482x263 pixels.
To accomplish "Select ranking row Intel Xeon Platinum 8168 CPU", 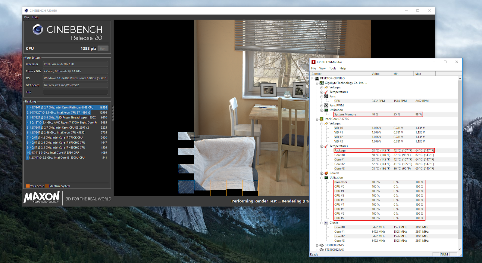I will coord(67,107).
